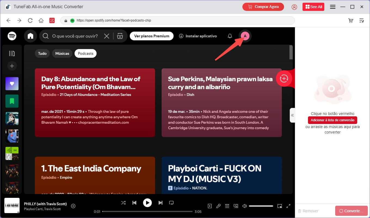
Task: Click the TuneFab extension icon in address bar
Action: (52, 20)
